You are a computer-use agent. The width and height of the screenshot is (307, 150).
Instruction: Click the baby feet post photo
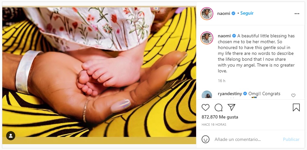tap(99, 72)
